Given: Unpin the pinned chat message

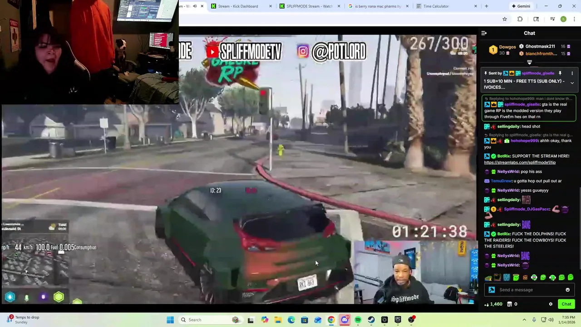Looking at the screenshot, I should coord(560,73).
